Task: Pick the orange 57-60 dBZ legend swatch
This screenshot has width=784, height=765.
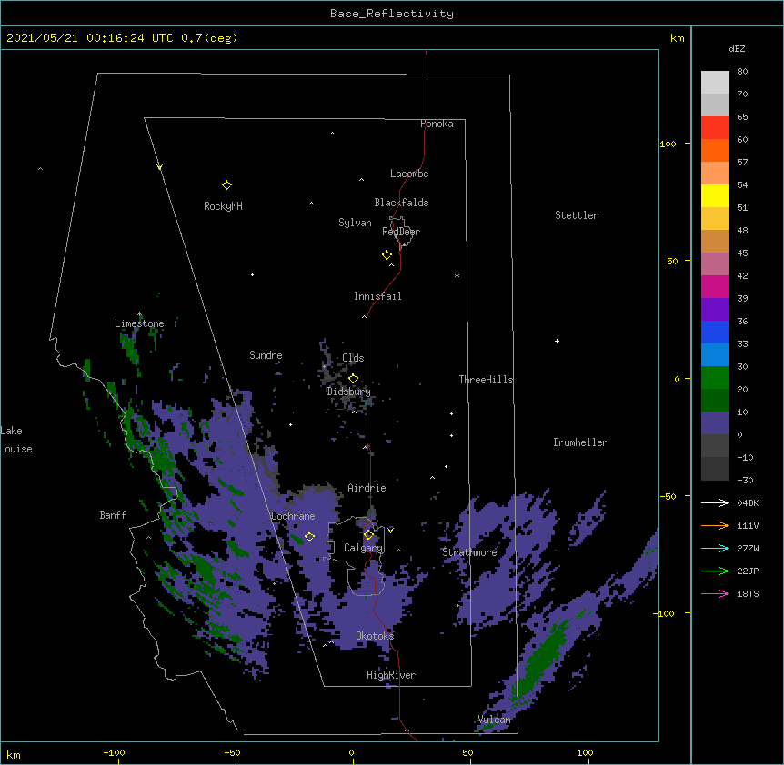Action: click(x=715, y=150)
